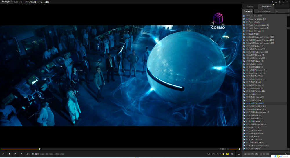
Task: Click the HEVC video codec label
Action: tap(57, 154)
